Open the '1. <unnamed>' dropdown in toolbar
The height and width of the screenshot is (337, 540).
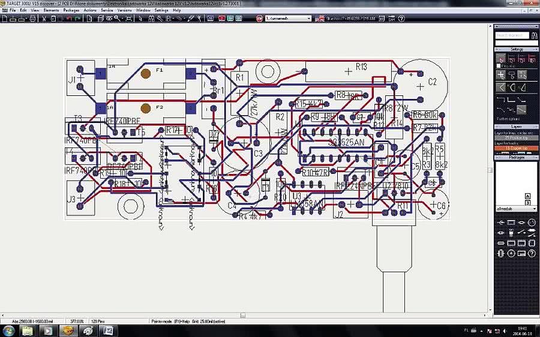pyautogui.click(x=288, y=19)
